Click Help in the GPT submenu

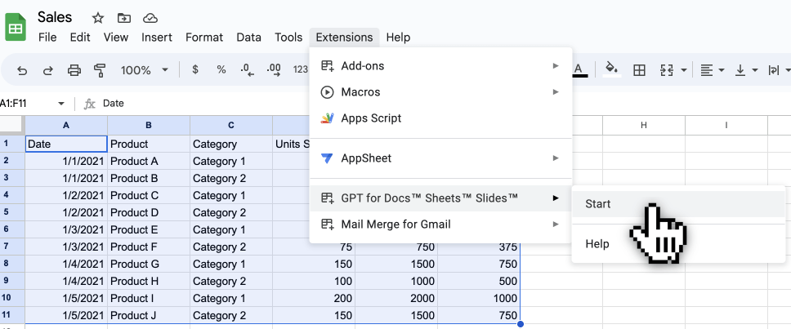coord(597,243)
